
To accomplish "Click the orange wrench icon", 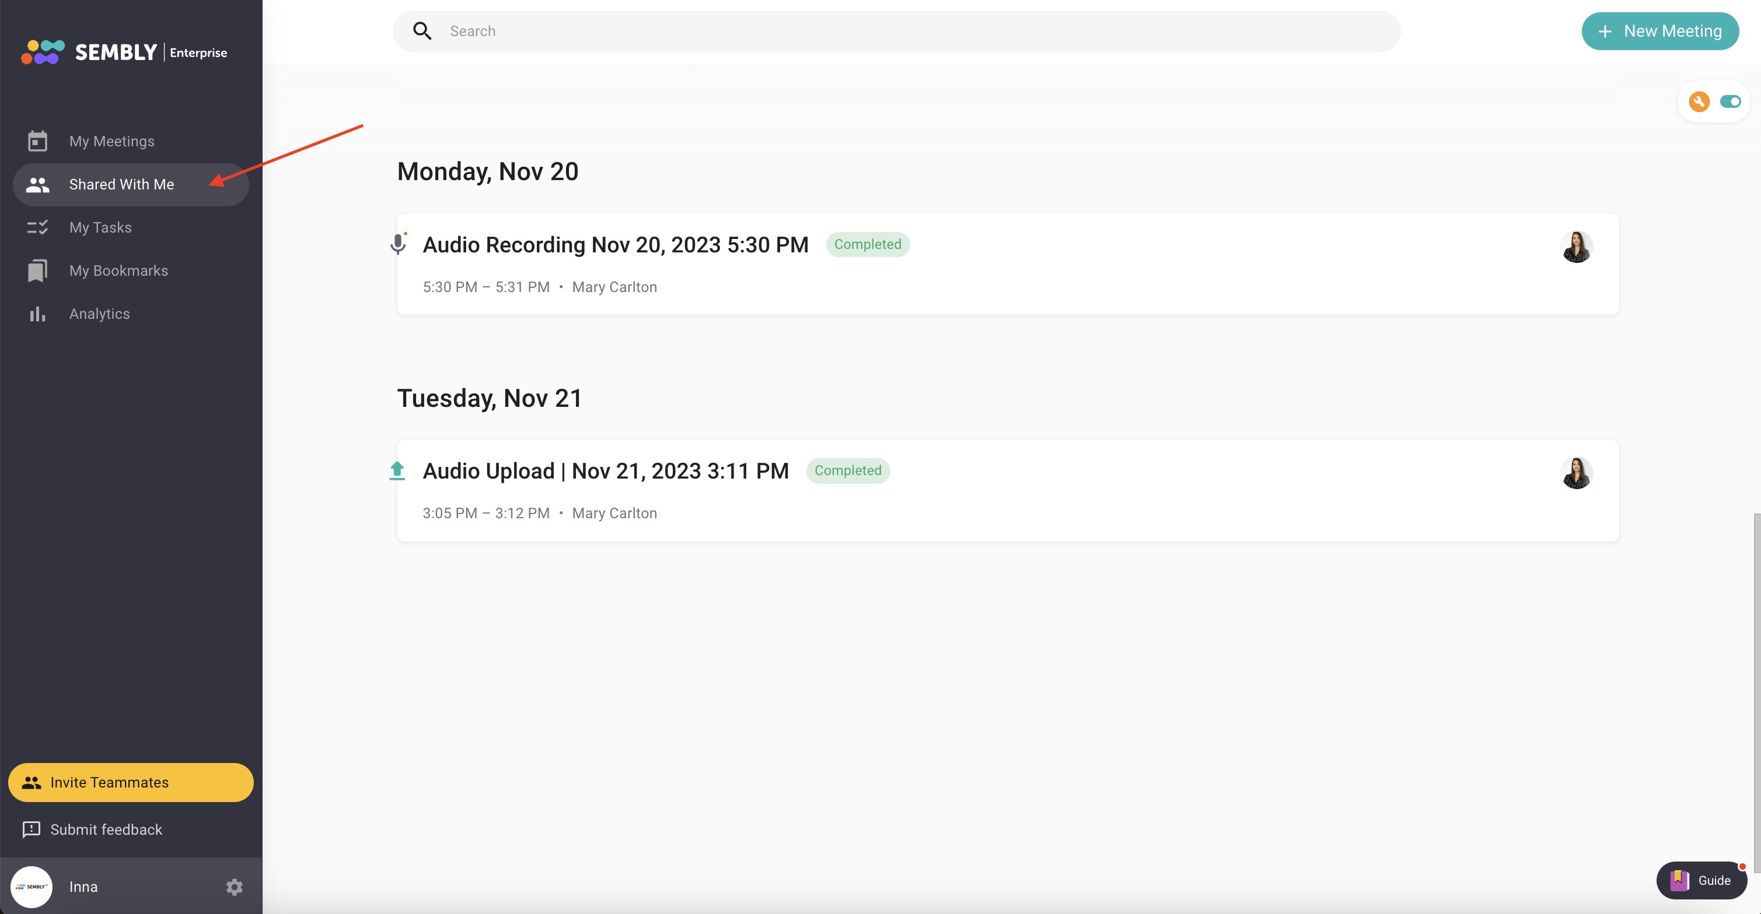I will pyautogui.click(x=1699, y=102).
